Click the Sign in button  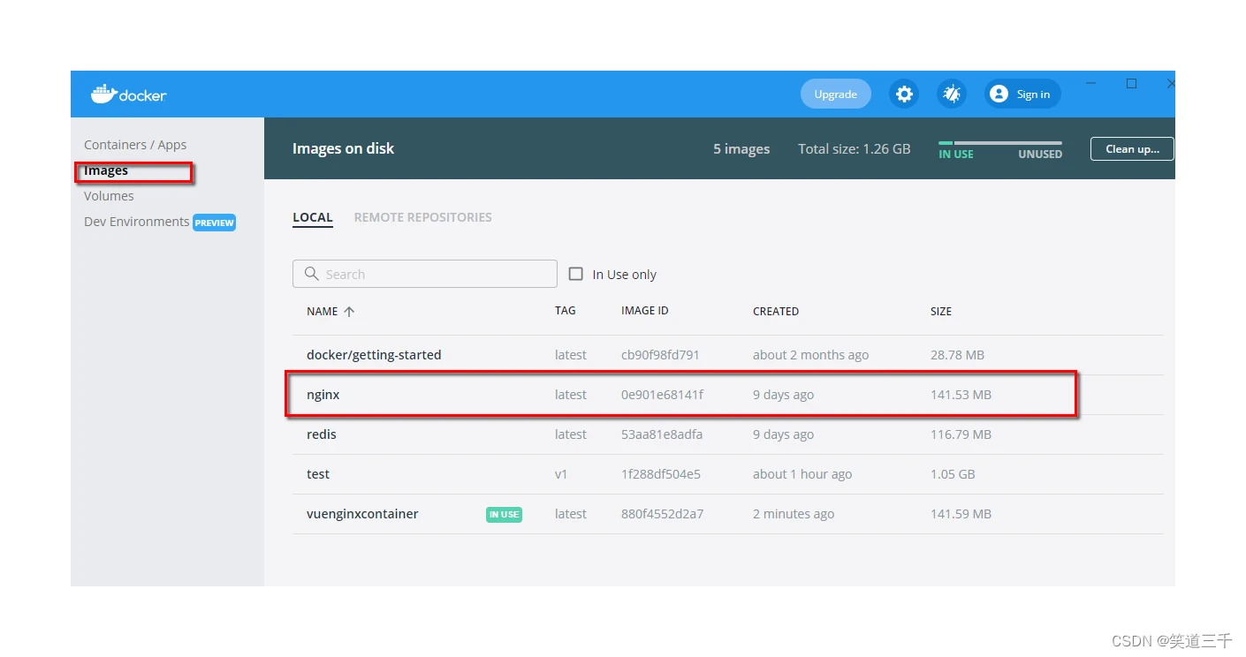point(1022,94)
